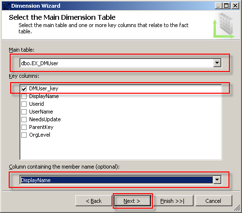Cancel the Dimension Wizard
The width and height of the screenshot is (242, 213).
coord(213,201)
